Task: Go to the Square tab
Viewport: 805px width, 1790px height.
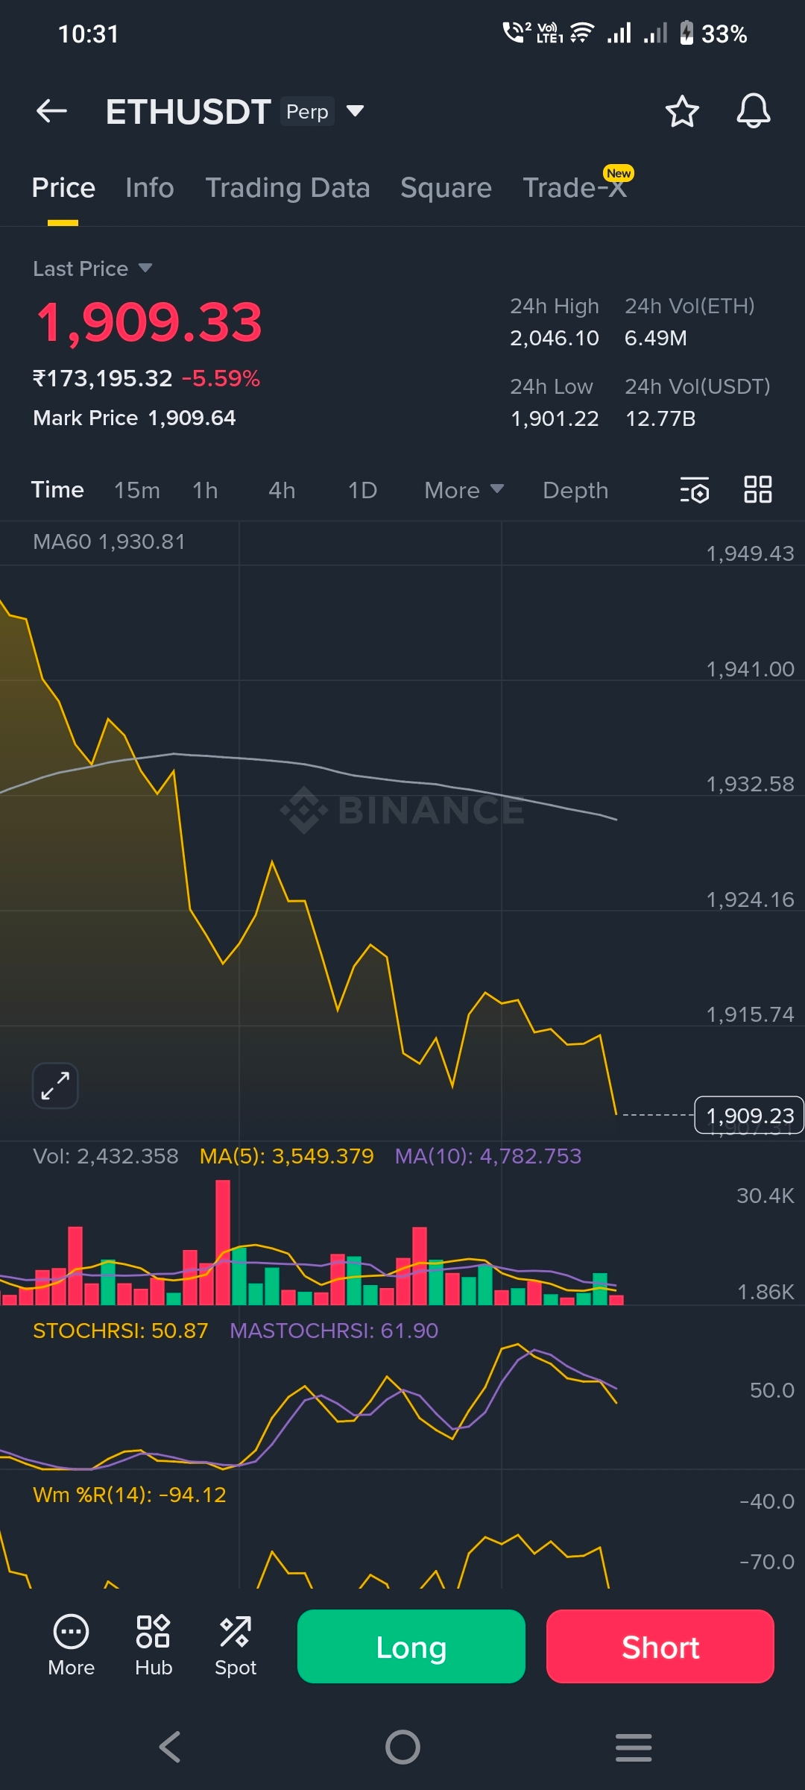Action: point(446,188)
